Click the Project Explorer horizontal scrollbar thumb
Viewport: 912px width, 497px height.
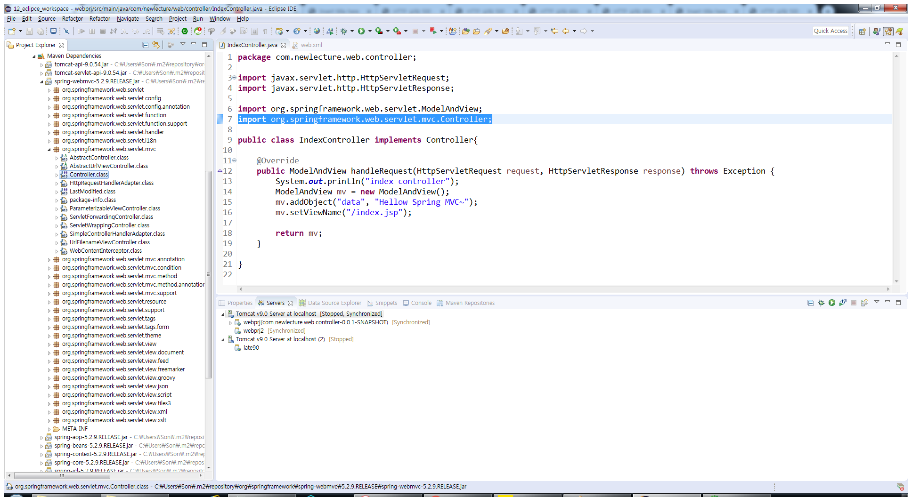click(x=62, y=475)
